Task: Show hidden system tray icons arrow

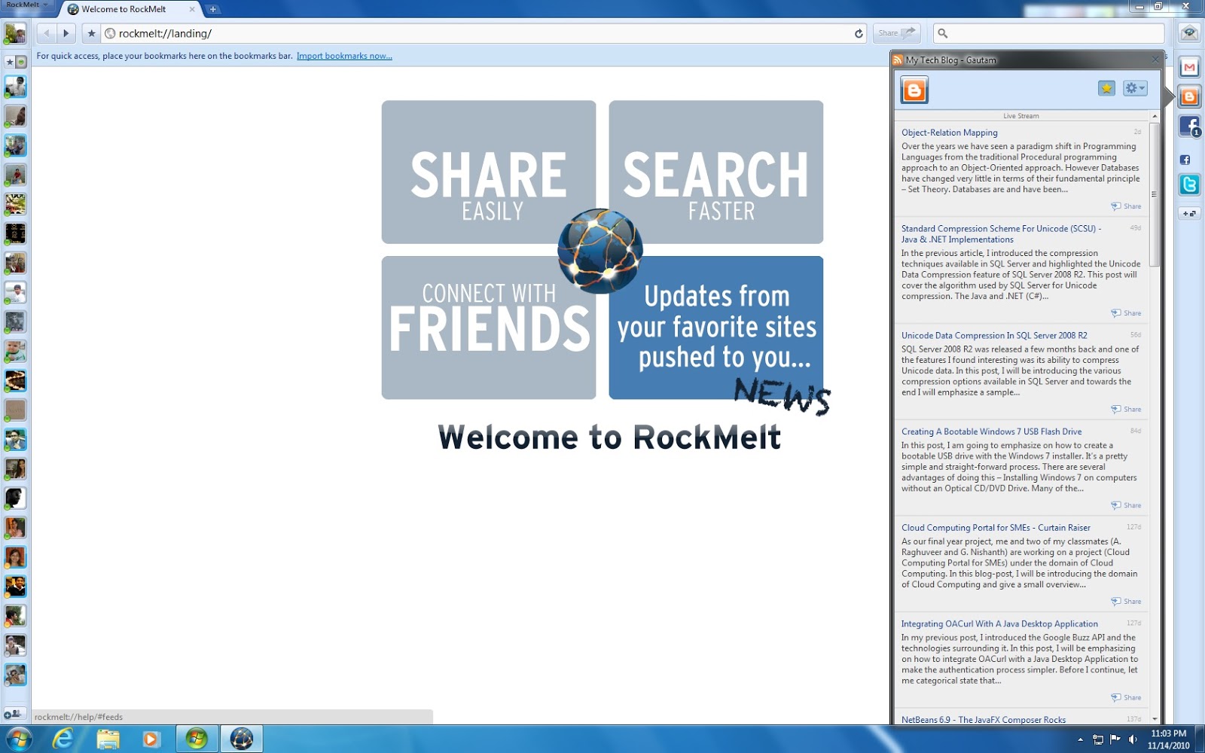Action: pyautogui.click(x=1081, y=739)
